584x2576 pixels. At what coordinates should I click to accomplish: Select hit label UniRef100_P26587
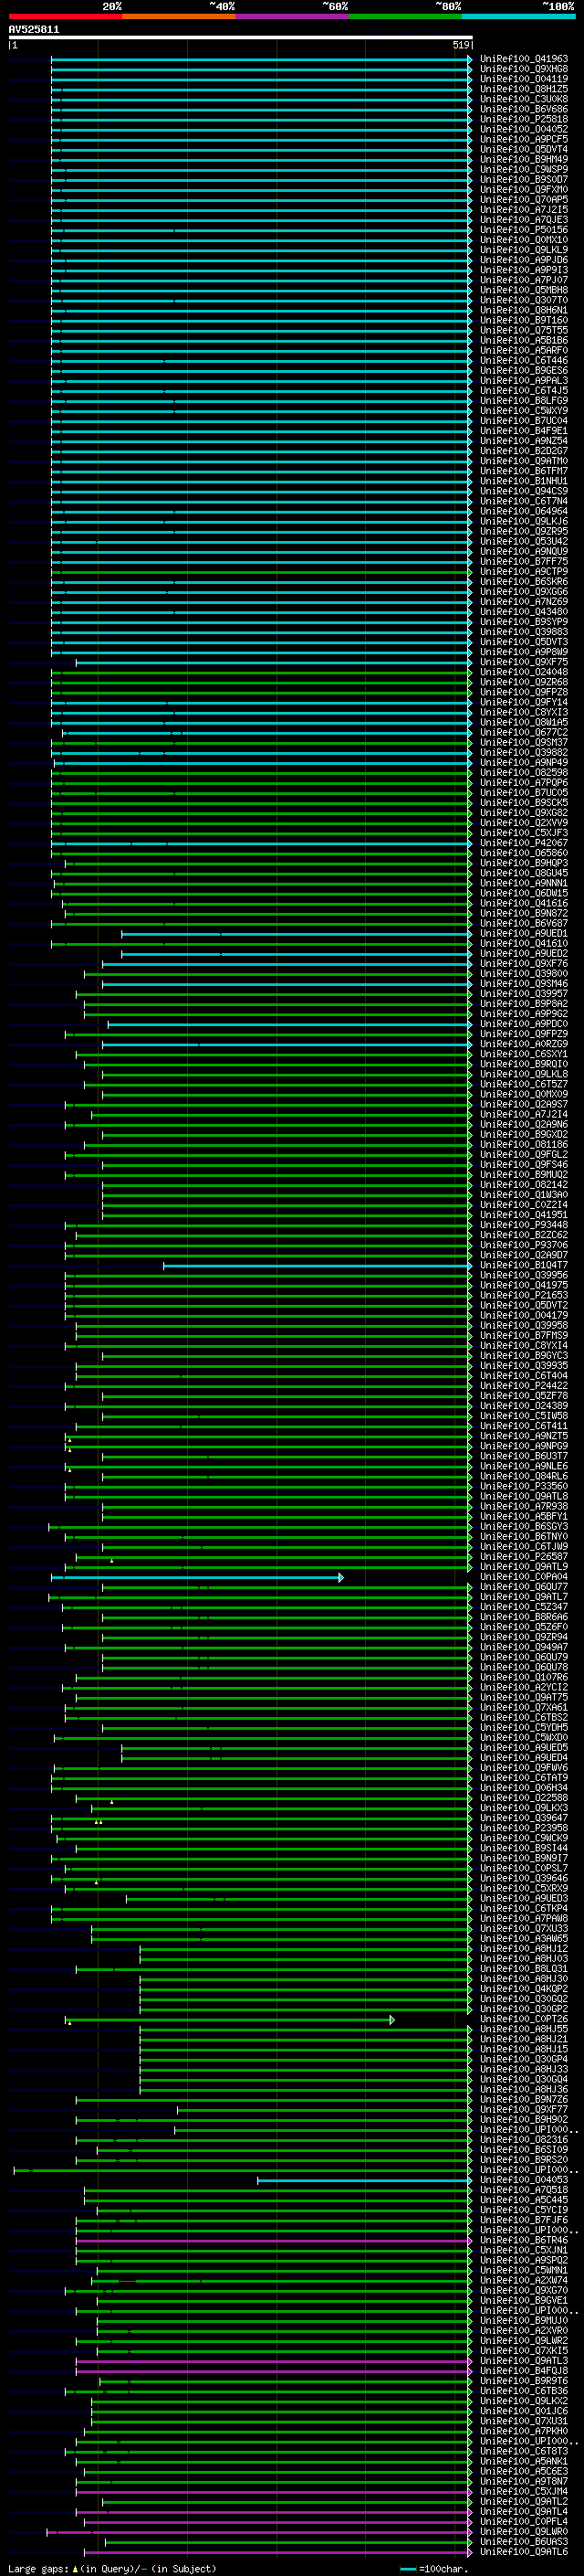tap(523, 1557)
